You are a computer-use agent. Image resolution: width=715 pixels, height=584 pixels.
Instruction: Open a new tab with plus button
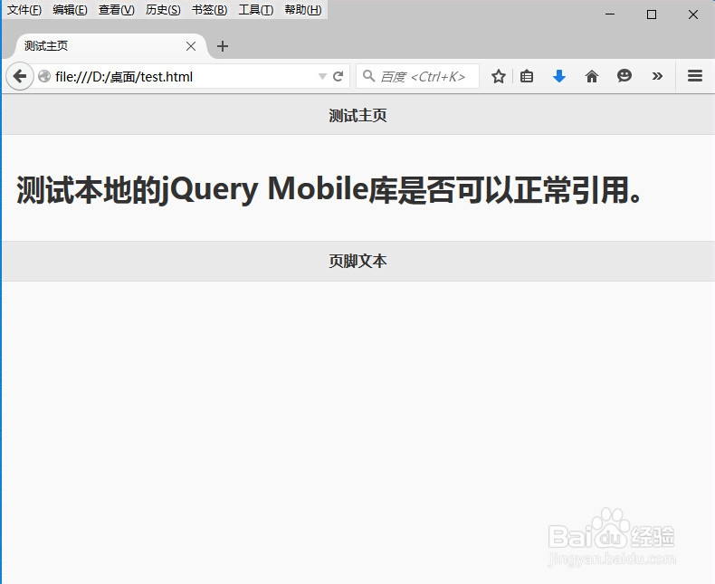pyautogui.click(x=223, y=46)
